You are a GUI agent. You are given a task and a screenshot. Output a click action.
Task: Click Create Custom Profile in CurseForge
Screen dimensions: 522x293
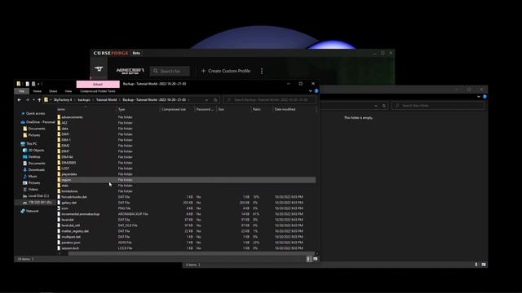tap(226, 71)
